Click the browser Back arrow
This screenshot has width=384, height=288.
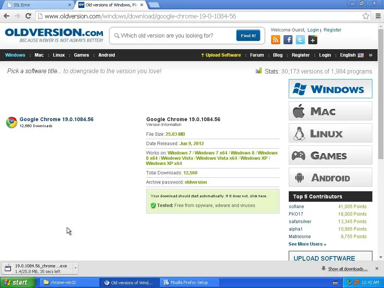click(x=7, y=16)
